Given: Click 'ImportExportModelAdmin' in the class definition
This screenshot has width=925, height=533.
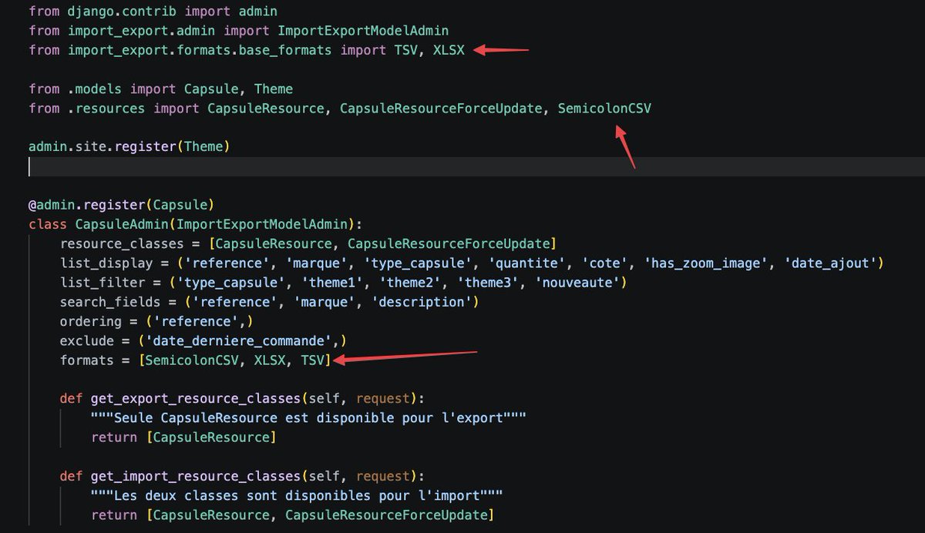Looking at the screenshot, I should (261, 224).
